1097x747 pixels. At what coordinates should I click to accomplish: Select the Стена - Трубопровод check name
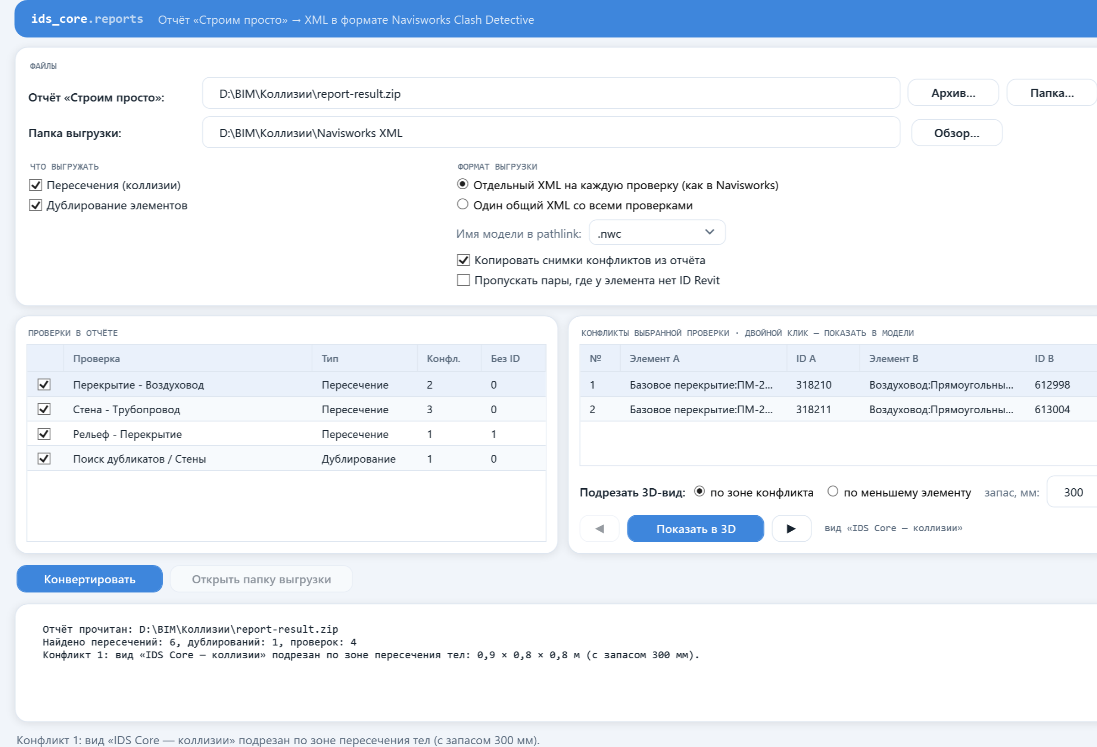[x=127, y=409]
